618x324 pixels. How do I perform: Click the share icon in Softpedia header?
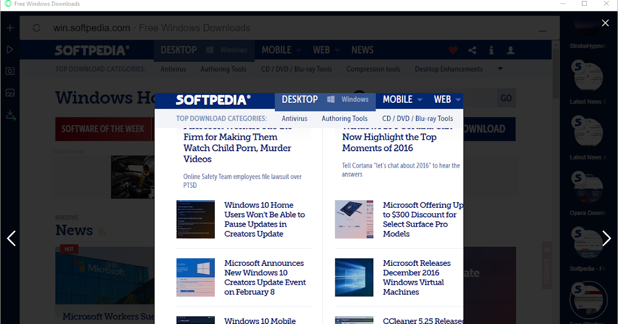pyautogui.click(x=472, y=50)
